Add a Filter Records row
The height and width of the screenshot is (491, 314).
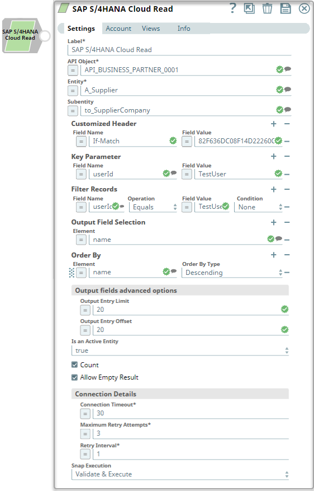pos(274,189)
